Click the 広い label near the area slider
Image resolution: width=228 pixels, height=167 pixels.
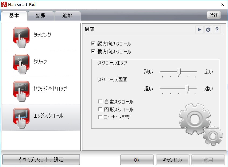click(209, 72)
